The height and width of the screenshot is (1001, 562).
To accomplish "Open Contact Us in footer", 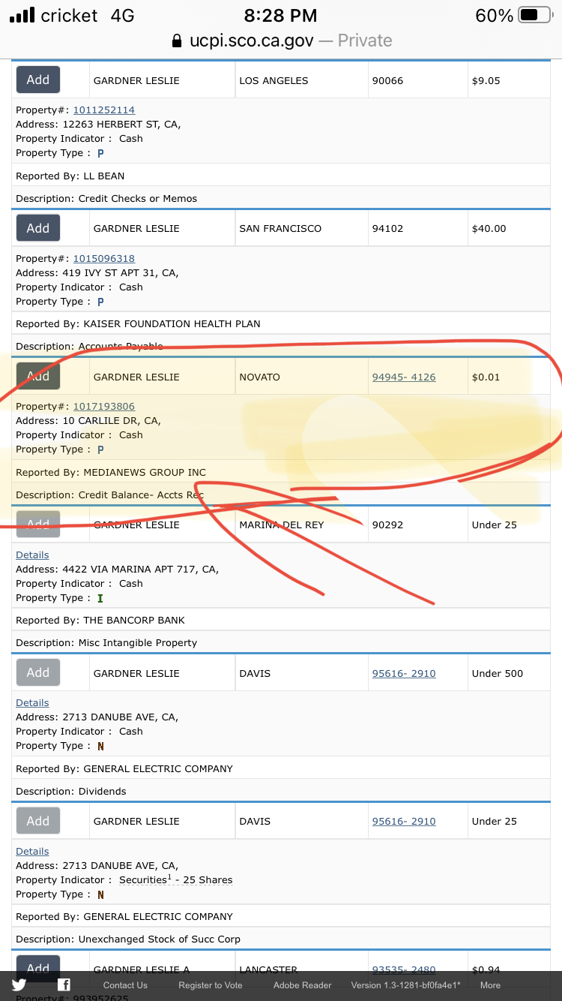I will (x=125, y=985).
